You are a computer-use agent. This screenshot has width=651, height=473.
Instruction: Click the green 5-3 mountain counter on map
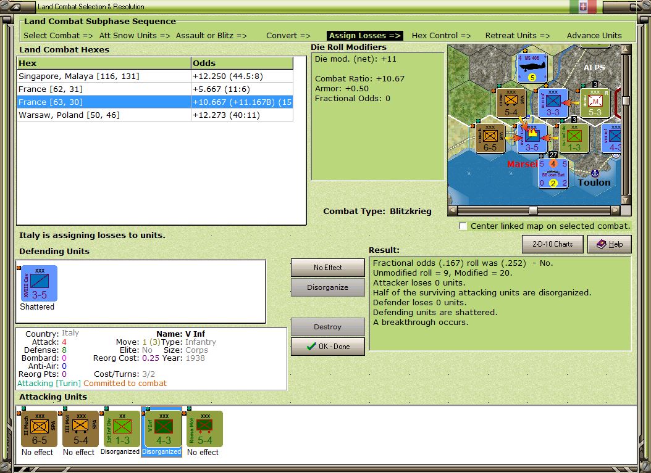pos(595,103)
